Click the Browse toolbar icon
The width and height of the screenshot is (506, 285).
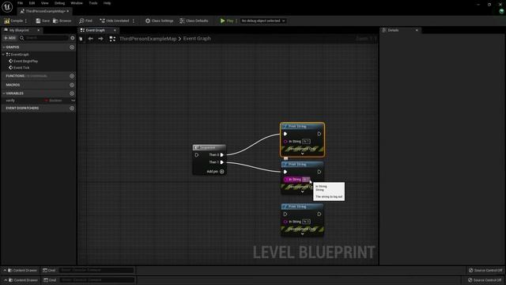coord(62,21)
